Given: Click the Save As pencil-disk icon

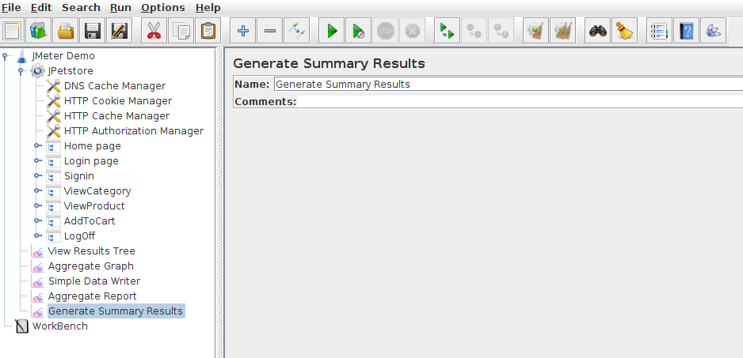Looking at the screenshot, I should (x=119, y=31).
